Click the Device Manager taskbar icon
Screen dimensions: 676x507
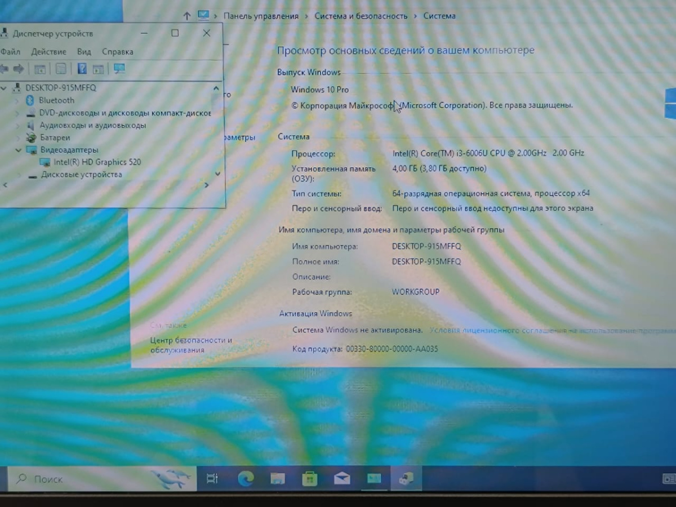coord(406,479)
